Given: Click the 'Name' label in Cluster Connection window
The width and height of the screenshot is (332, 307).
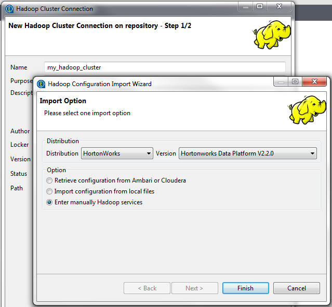Looking at the screenshot, I should [19, 67].
